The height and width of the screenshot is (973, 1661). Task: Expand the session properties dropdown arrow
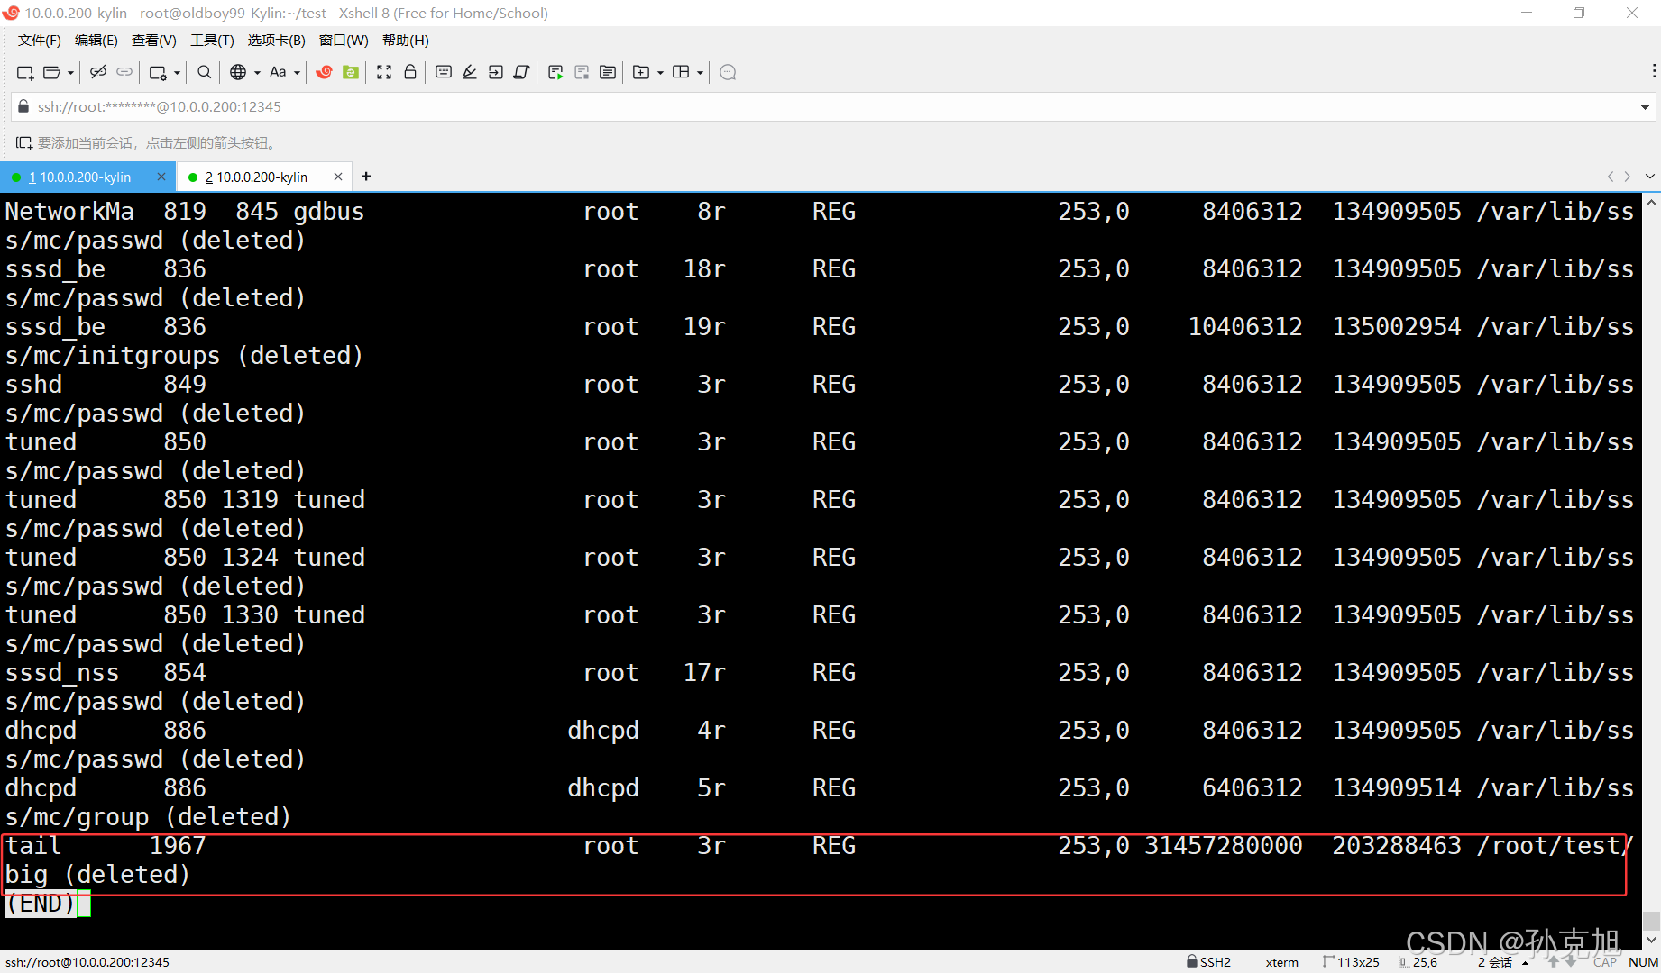pos(177,73)
